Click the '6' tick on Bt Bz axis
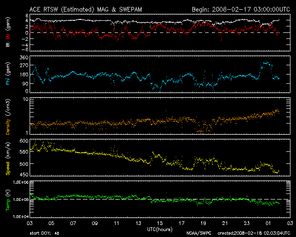The image size is (296, 237). [x=27, y=16]
